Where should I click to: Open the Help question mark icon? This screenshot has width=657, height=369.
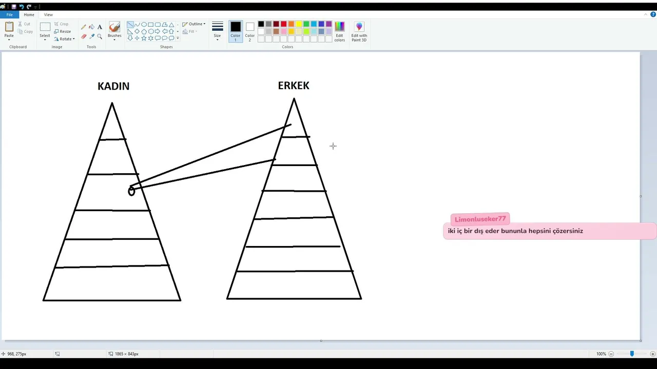(x=652, y=14)
